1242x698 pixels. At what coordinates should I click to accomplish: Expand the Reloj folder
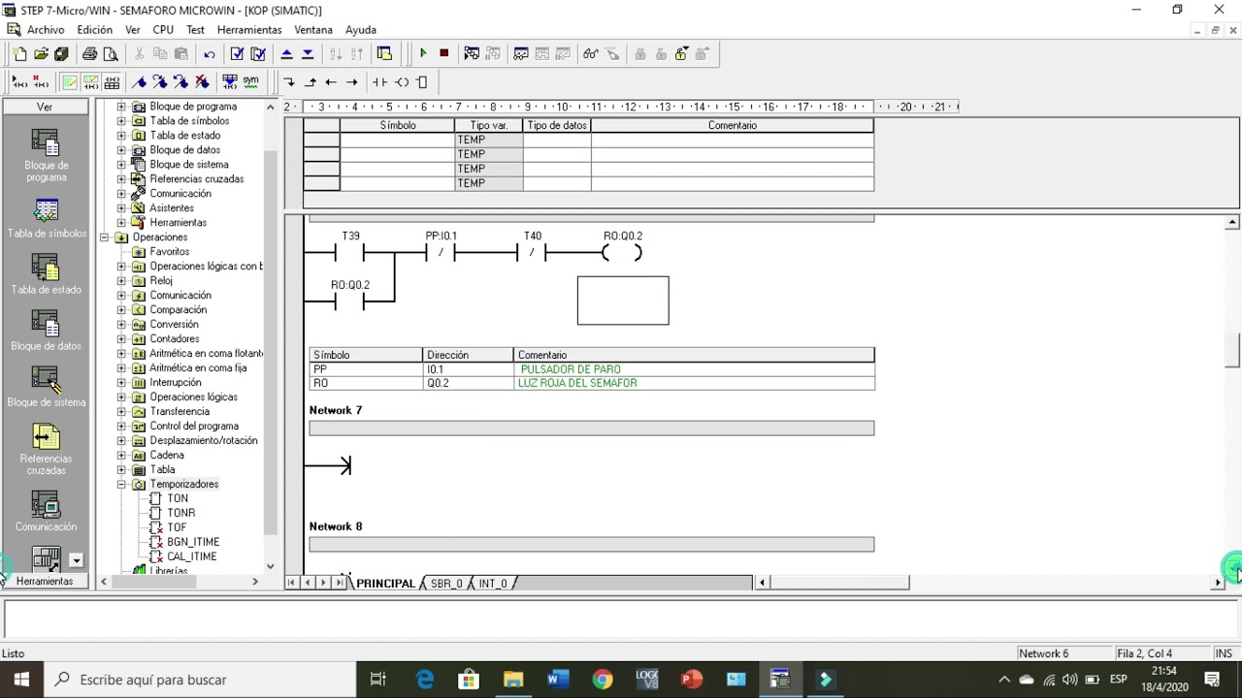click(x=121, y=281)
